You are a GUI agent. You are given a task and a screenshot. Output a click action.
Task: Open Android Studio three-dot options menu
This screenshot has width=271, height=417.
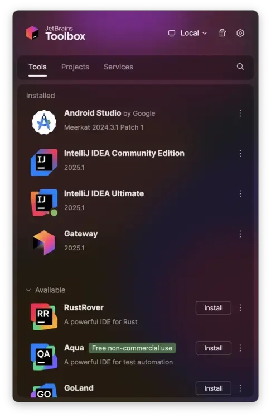(x=240, y=113)
